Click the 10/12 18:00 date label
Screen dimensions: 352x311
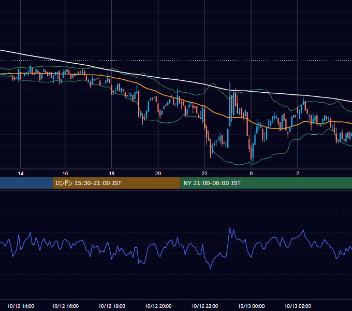[x=112, y=306]
